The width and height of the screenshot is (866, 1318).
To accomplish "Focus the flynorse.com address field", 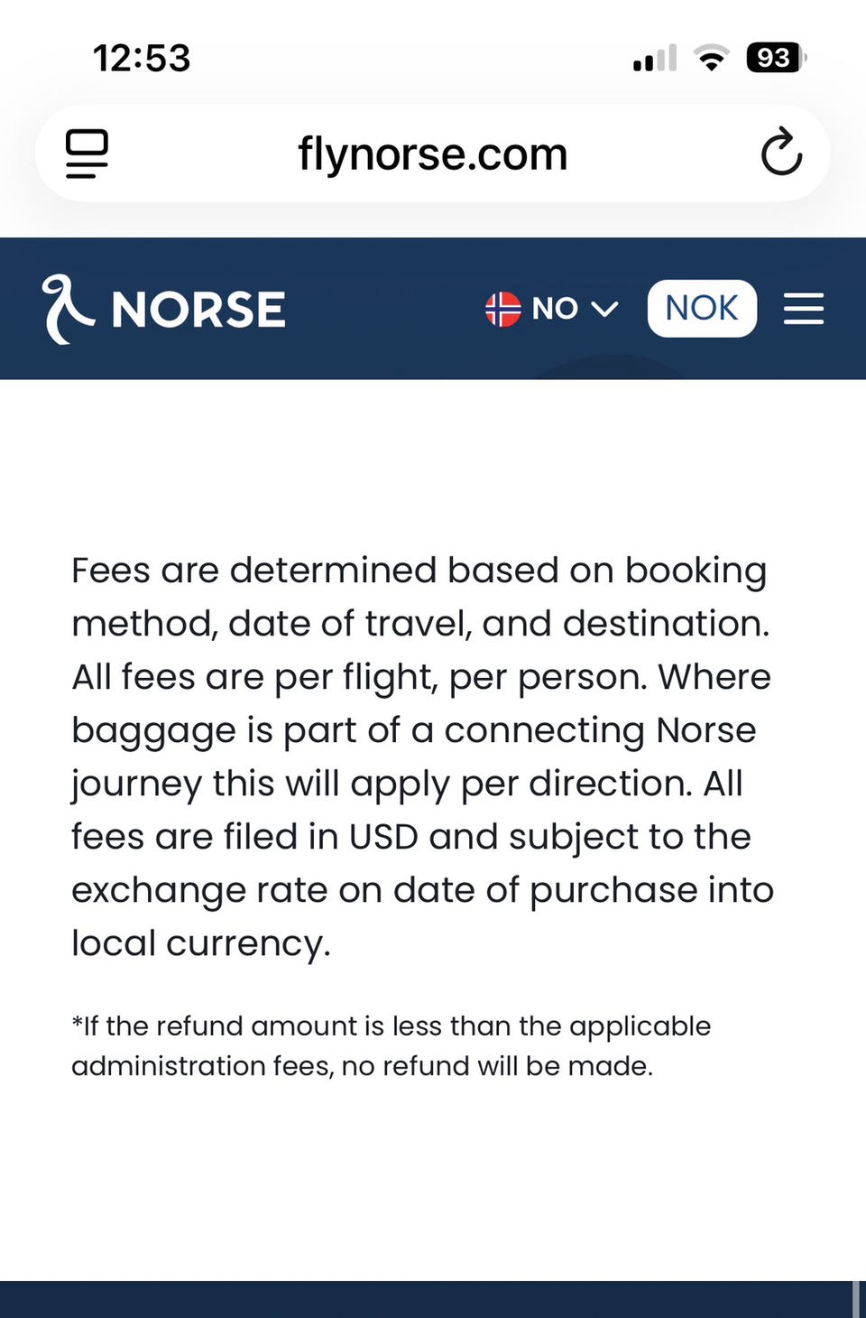I will pyautogui.click(x=433, y=153).
